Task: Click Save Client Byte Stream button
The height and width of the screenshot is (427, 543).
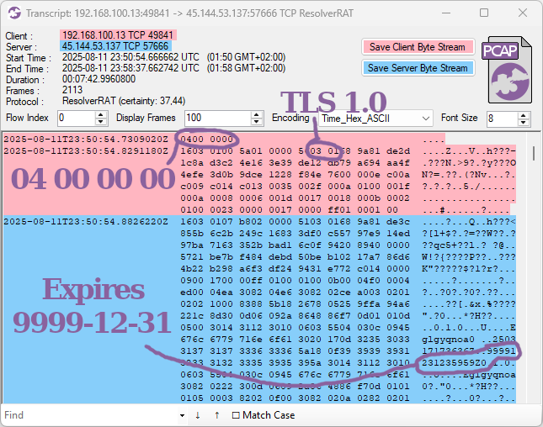Action: 418,47
